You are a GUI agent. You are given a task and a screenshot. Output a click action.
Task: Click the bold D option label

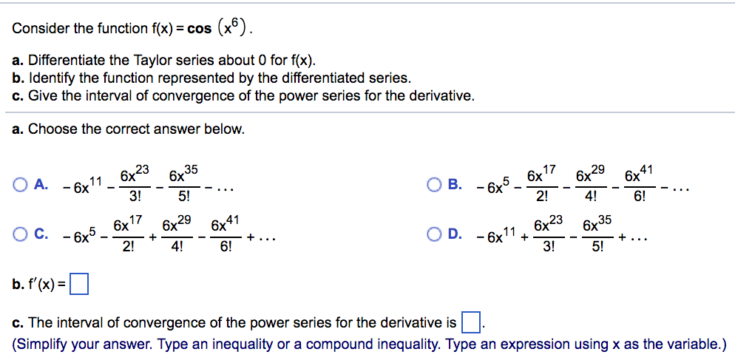click(x=454, y=234)
